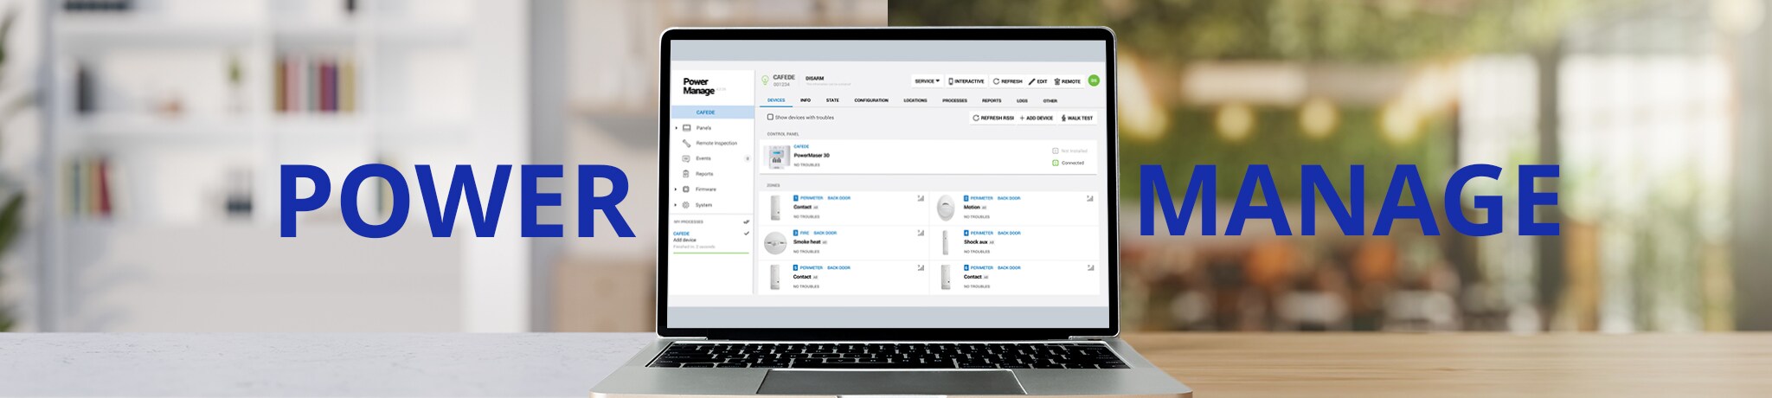Switch to the State tab
Screen dimensions: 1772x398
(832, 100)
